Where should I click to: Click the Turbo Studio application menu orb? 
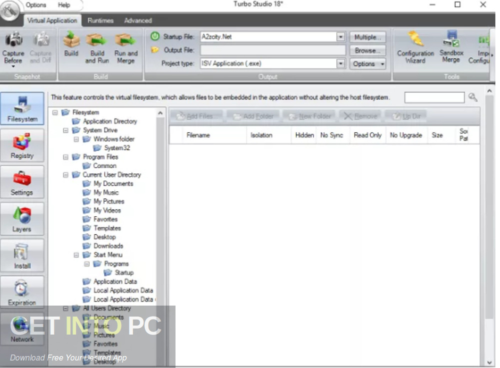9,10
